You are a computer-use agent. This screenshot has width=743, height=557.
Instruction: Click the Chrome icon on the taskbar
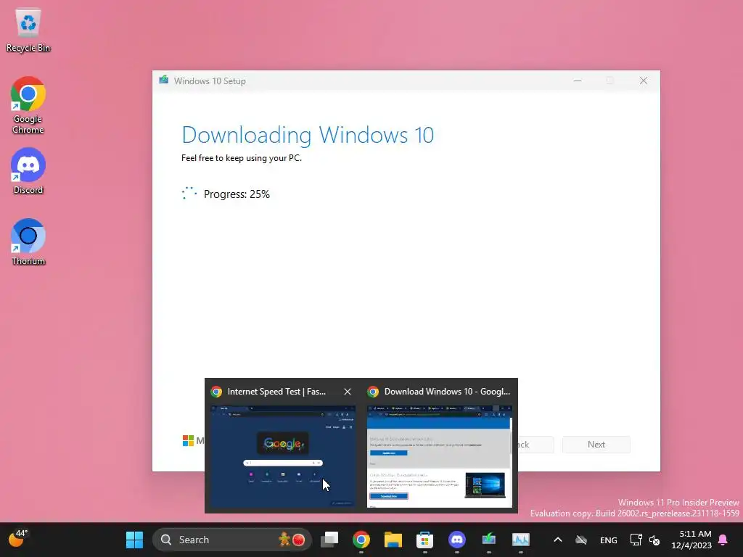coord(361,540)
